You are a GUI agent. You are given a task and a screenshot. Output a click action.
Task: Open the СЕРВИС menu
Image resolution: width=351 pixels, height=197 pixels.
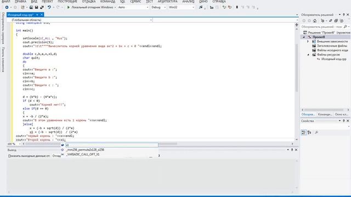coord(135,1)
